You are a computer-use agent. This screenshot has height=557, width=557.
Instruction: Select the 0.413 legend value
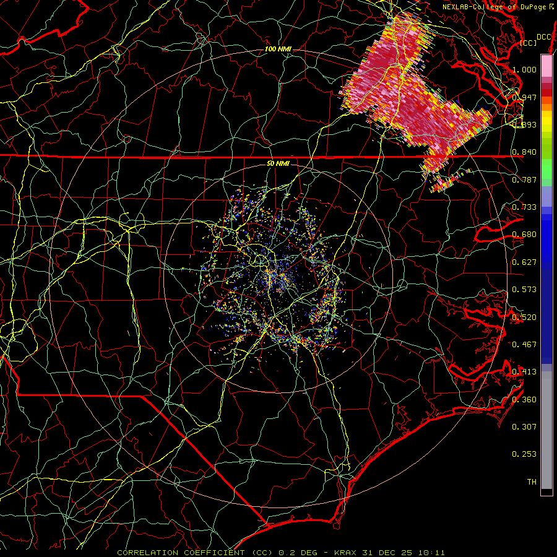524,372
